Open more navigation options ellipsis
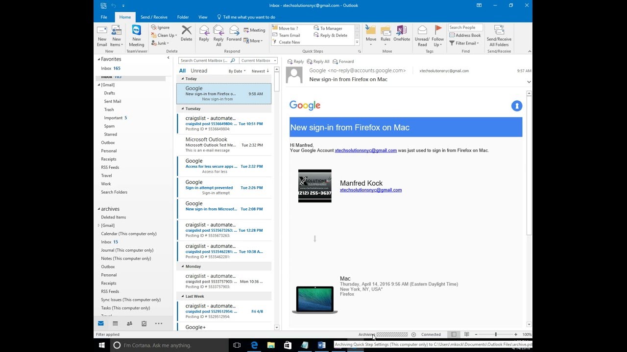627x352 pixels. click(x=159, y=323)
